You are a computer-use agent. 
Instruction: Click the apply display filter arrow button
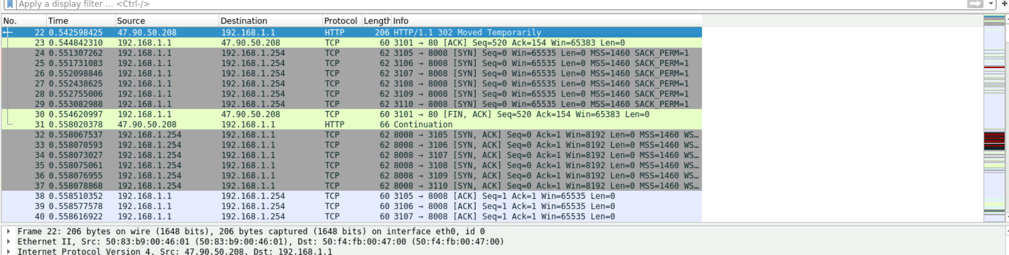pyautogui.click(x=975, y=4)
